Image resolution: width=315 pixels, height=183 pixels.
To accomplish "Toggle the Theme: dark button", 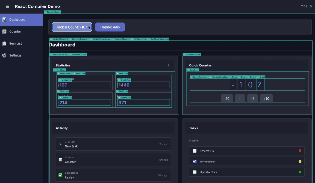I will click(x=110, y=27).
